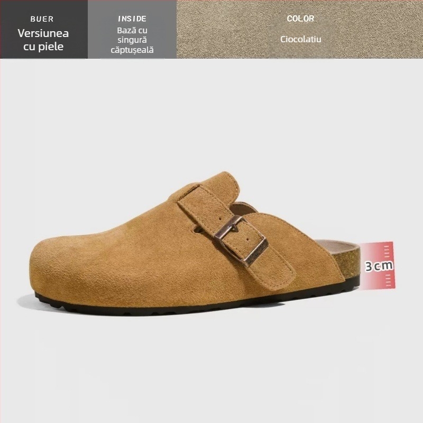Select the INSIDE heading
The width and height of the screenshot is (423, 423).
(x=132, y=19)
